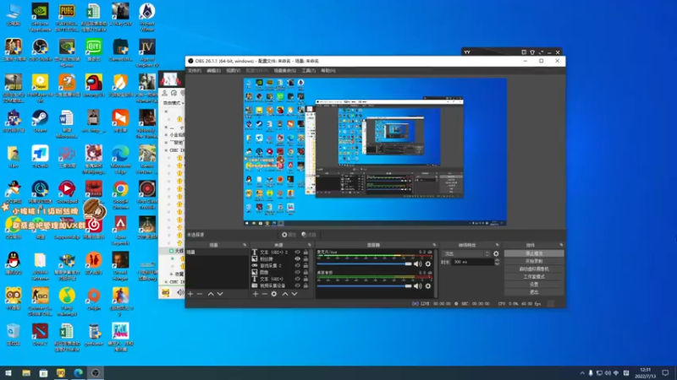Add a new scene with the Scenes plus icon
The width and height of the screenshot is (677, 380).
pyautogui.click(x=190, y=294)
